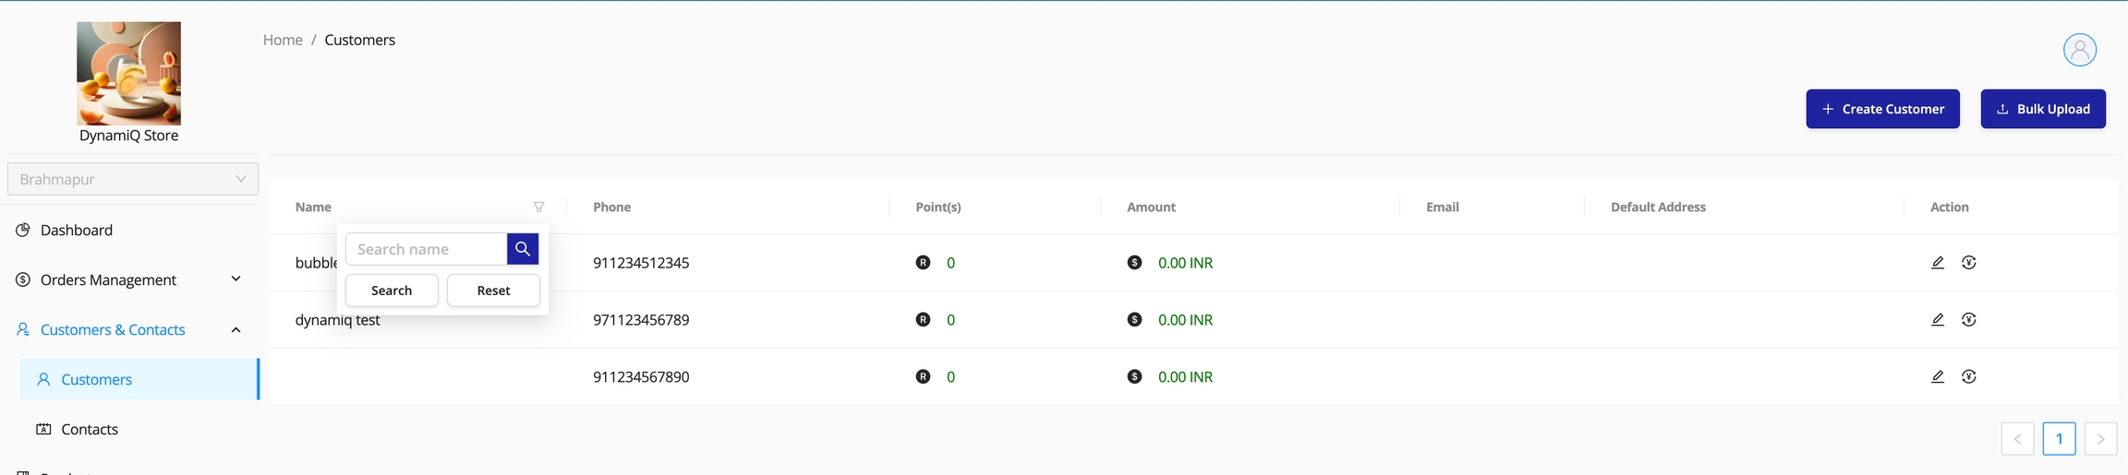Viewport: 2128px width, 475px height.
Task: Click the magnifier search icon button
Action: tap(522, 249)
